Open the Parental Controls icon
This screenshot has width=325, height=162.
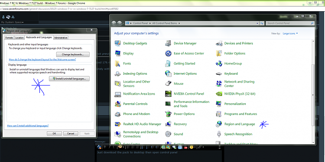click(118, 104)
